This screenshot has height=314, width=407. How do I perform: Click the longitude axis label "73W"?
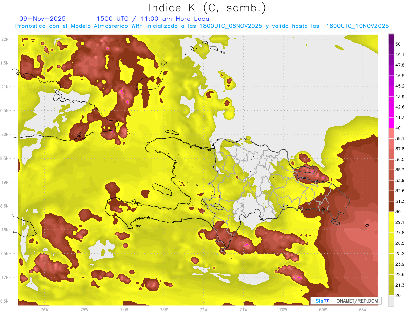164,310
